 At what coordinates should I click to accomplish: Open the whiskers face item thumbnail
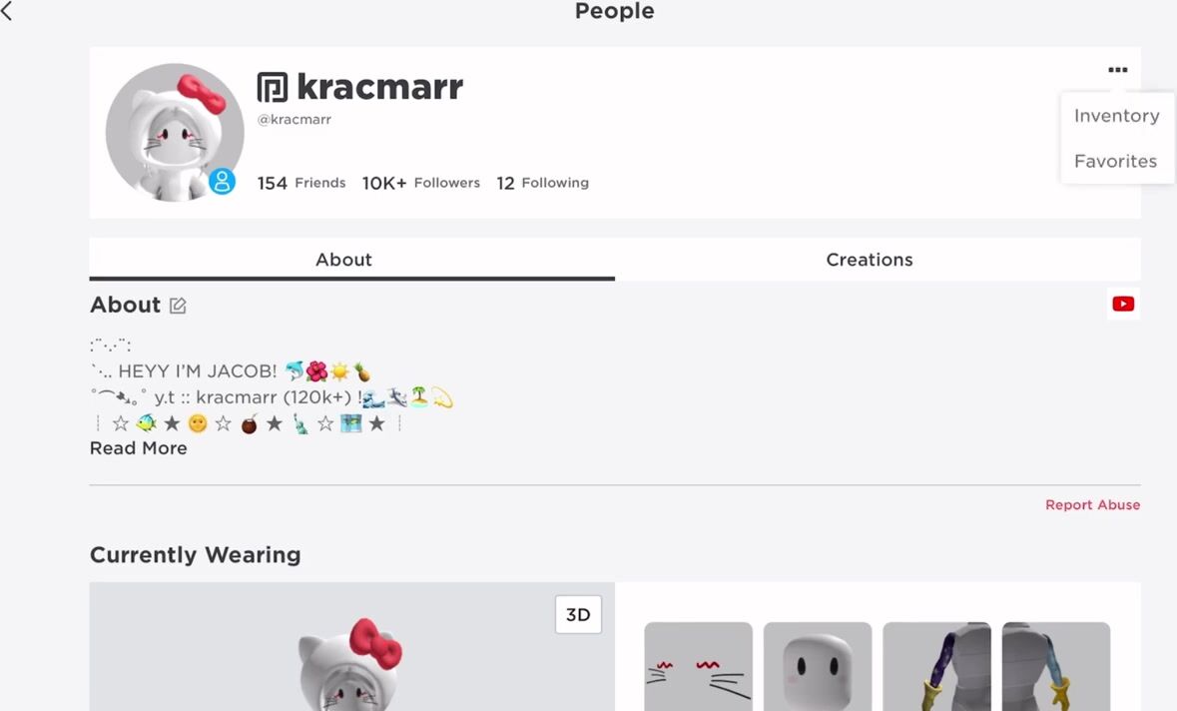pyautogui.click(x=698, y=666)
